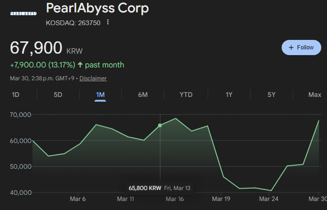The width and height of the screenshot is (327, 210).
Task: Click the 60,000 y-axis label
Action: (20, 141)
